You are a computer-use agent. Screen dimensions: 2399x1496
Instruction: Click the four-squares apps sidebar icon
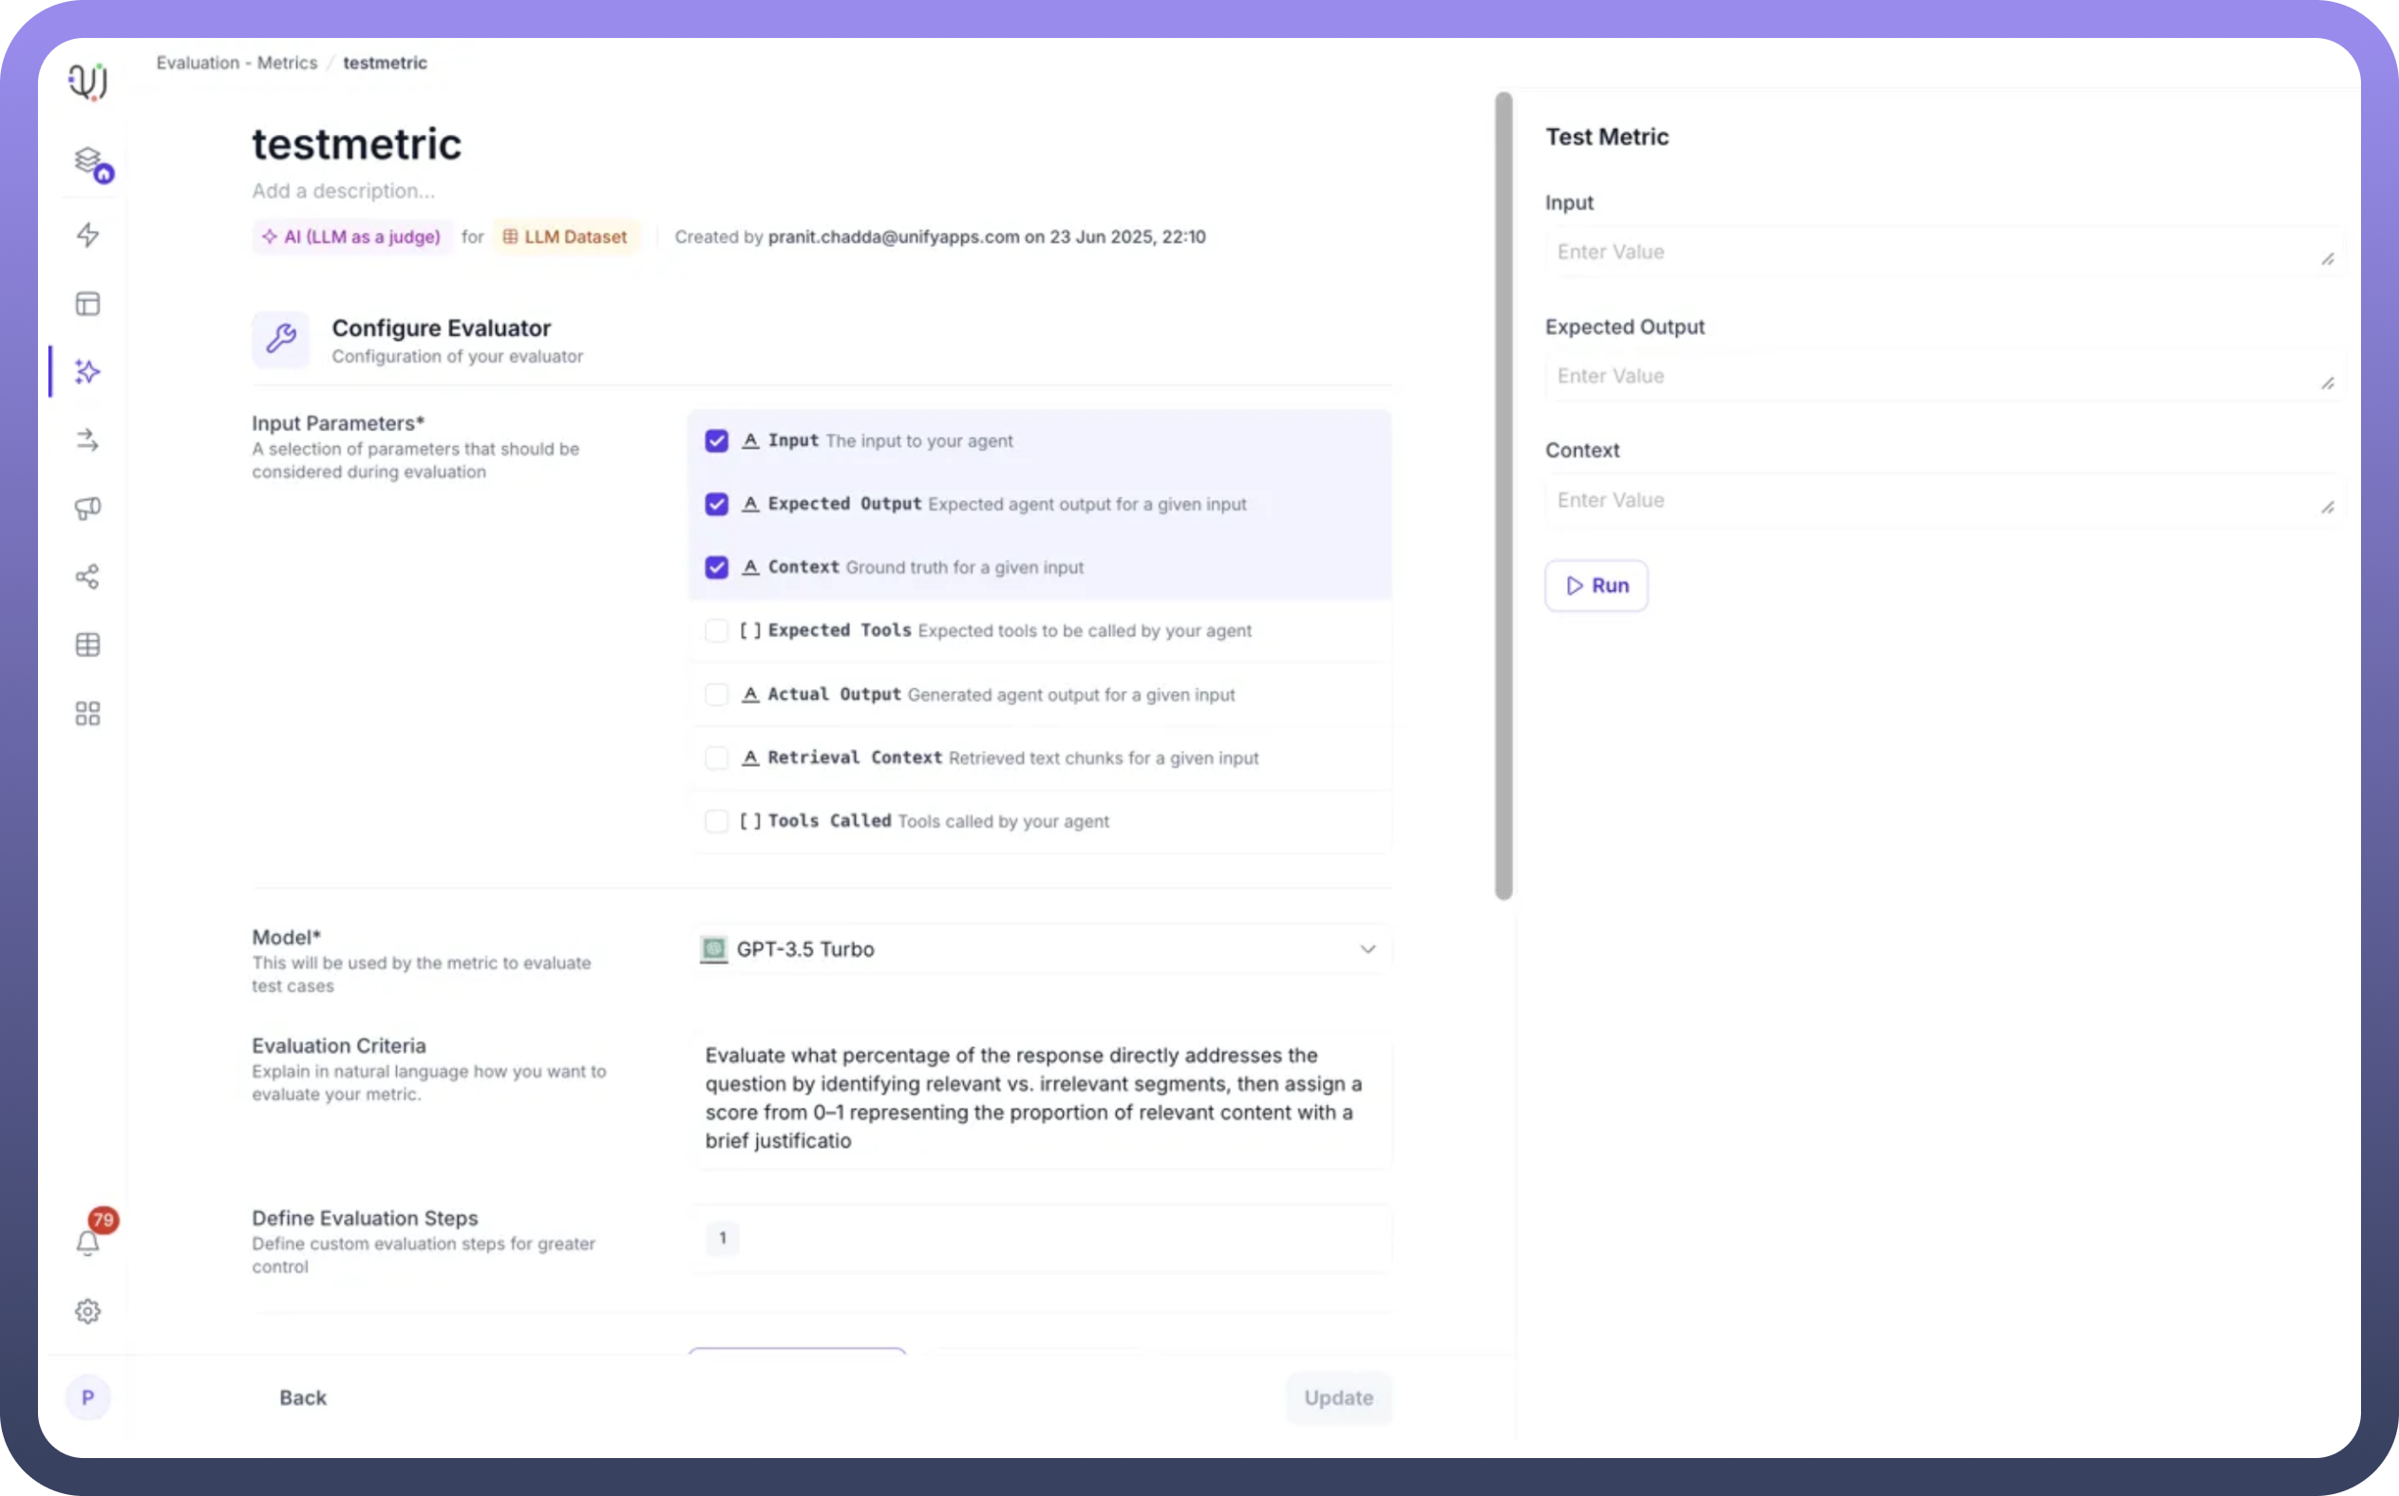pyautogui.click(x=88, y=714)
